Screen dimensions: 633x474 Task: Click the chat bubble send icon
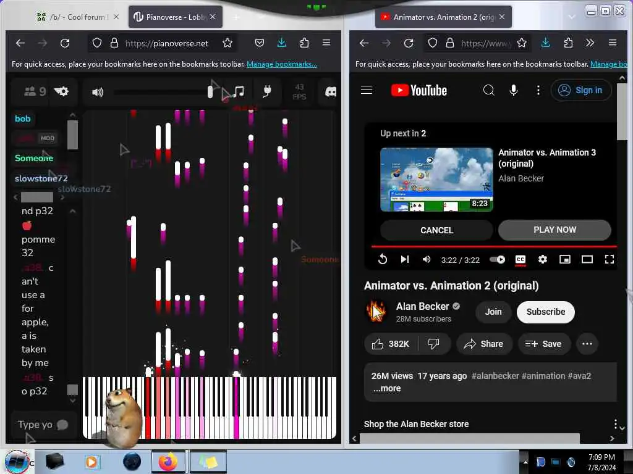(62, 425)
